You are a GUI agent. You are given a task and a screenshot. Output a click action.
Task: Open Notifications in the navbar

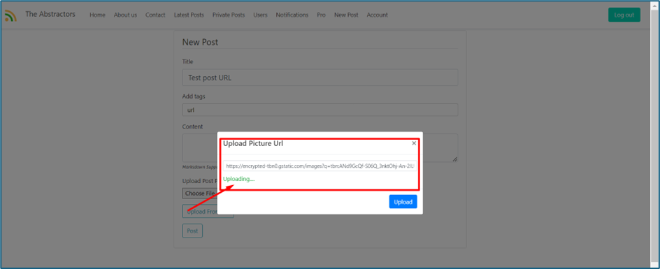pos(292,15)
